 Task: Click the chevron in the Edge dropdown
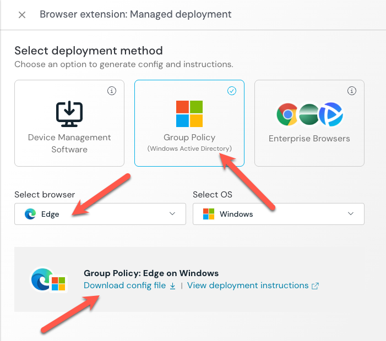172,213
